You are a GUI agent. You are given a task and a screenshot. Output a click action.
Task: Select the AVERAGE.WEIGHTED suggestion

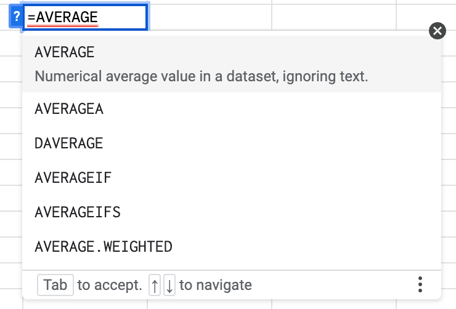pos(104,247)
